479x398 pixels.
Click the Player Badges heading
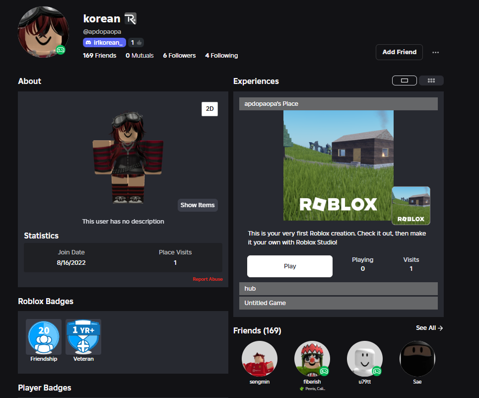45,388
